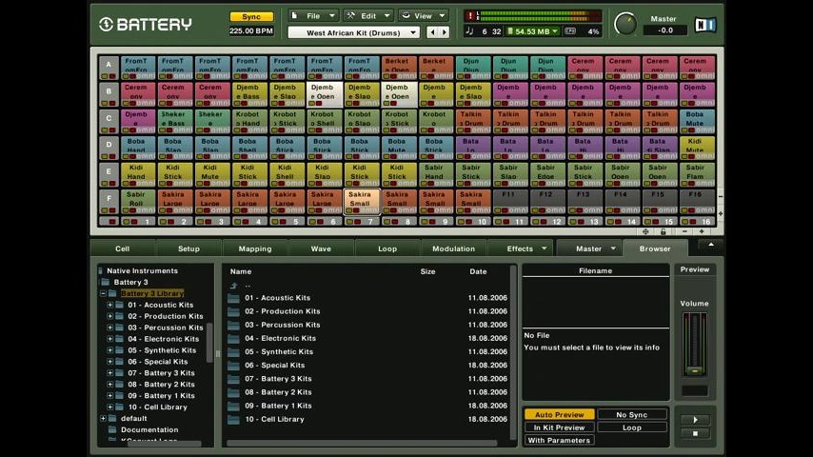Screen dimensions: 813x457
Task: Mute row A with its yellow button
Action: pyautogui.click(x=104, y=77)
